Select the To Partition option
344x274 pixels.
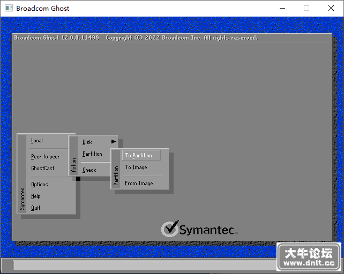pyautogui.click(x=141, y=155)
